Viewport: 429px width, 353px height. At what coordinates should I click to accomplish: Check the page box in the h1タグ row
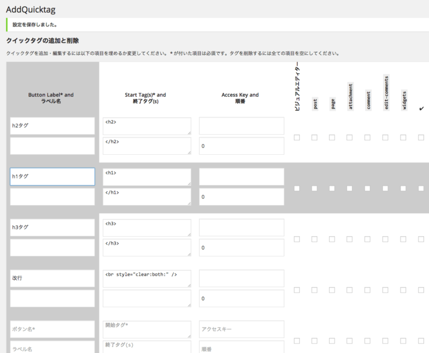coord(332,188)
